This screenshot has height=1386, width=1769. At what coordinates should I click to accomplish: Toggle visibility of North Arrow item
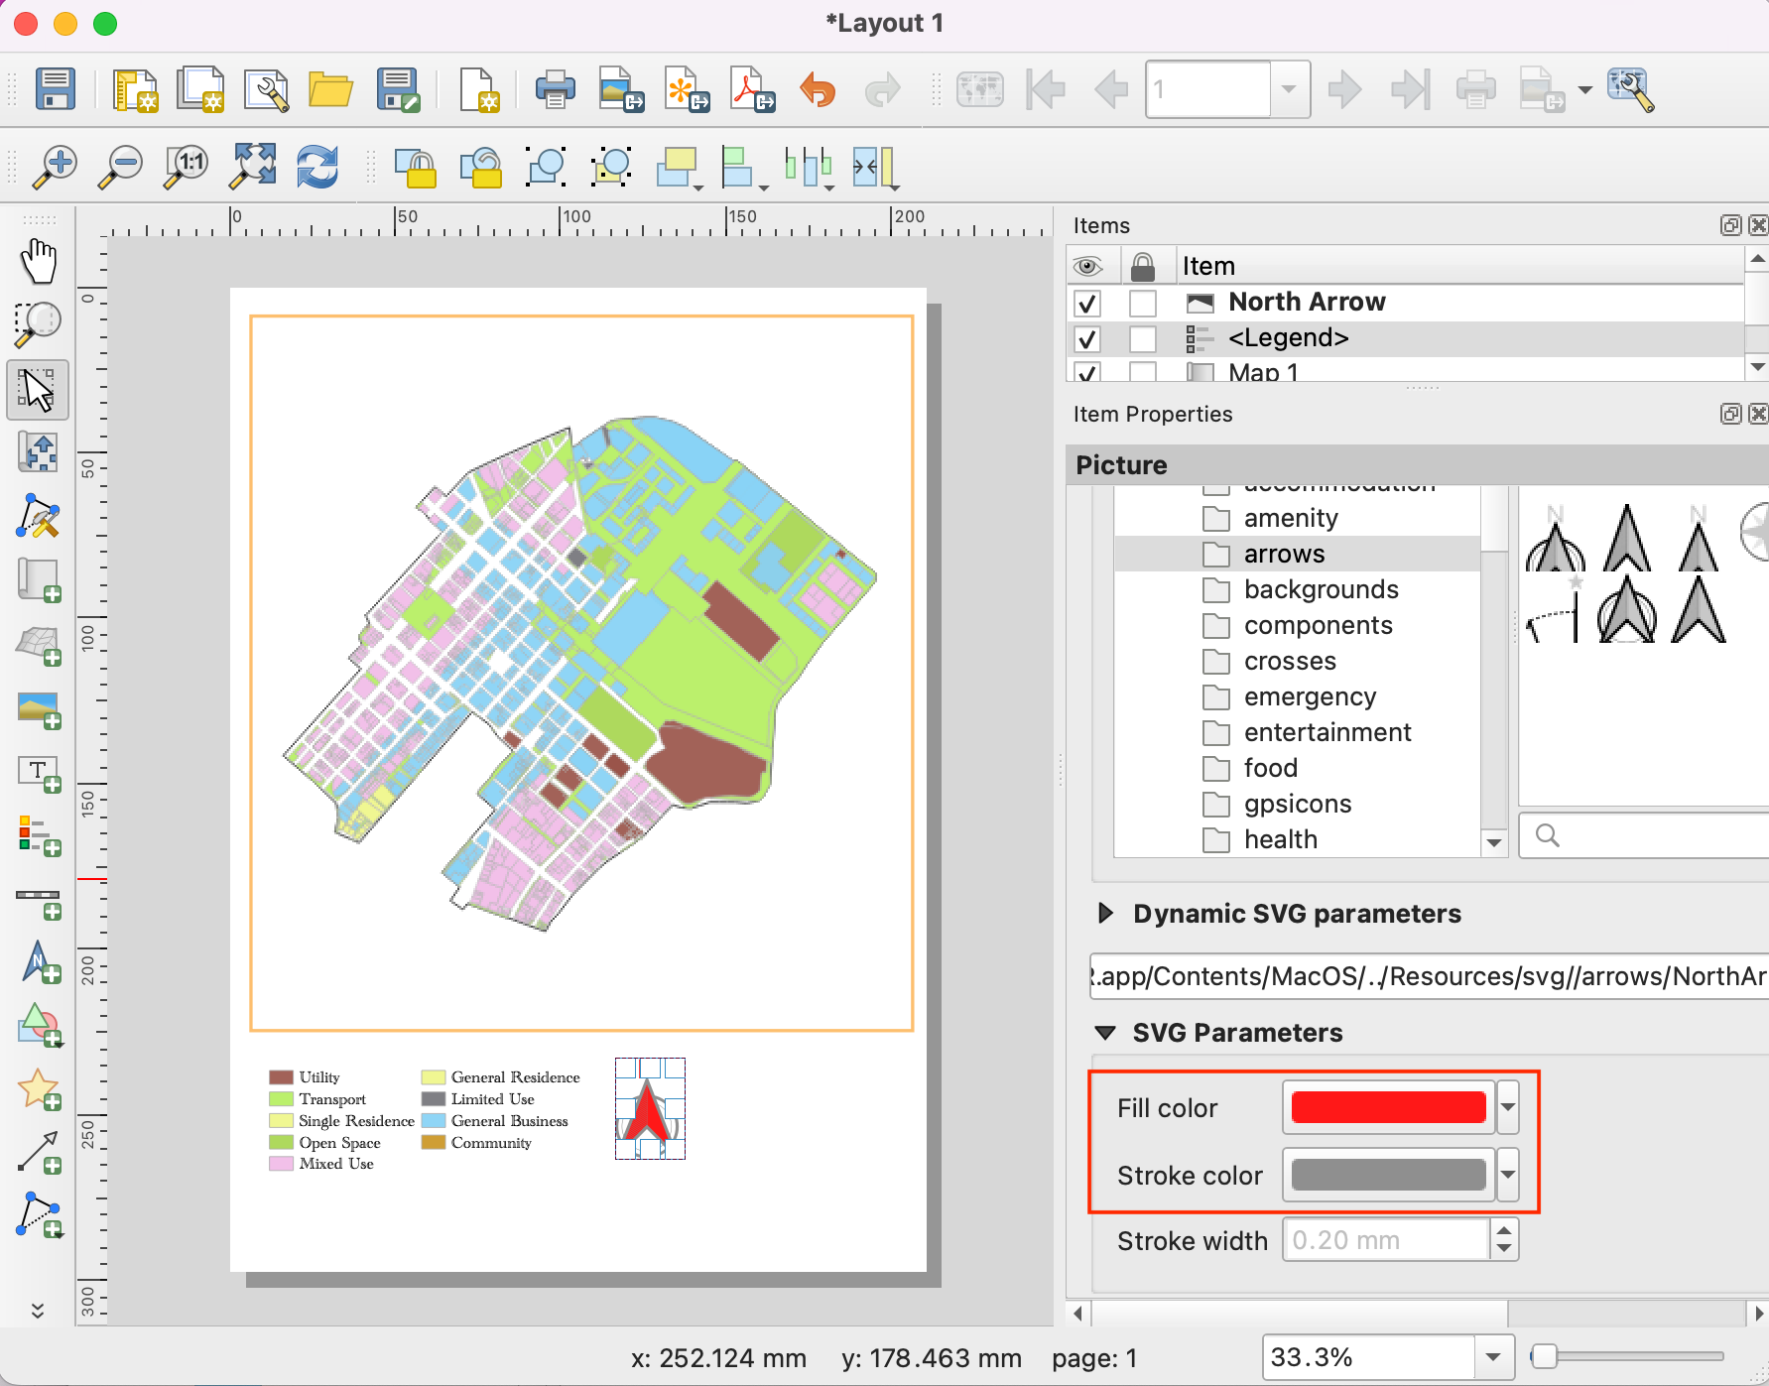1087,303
